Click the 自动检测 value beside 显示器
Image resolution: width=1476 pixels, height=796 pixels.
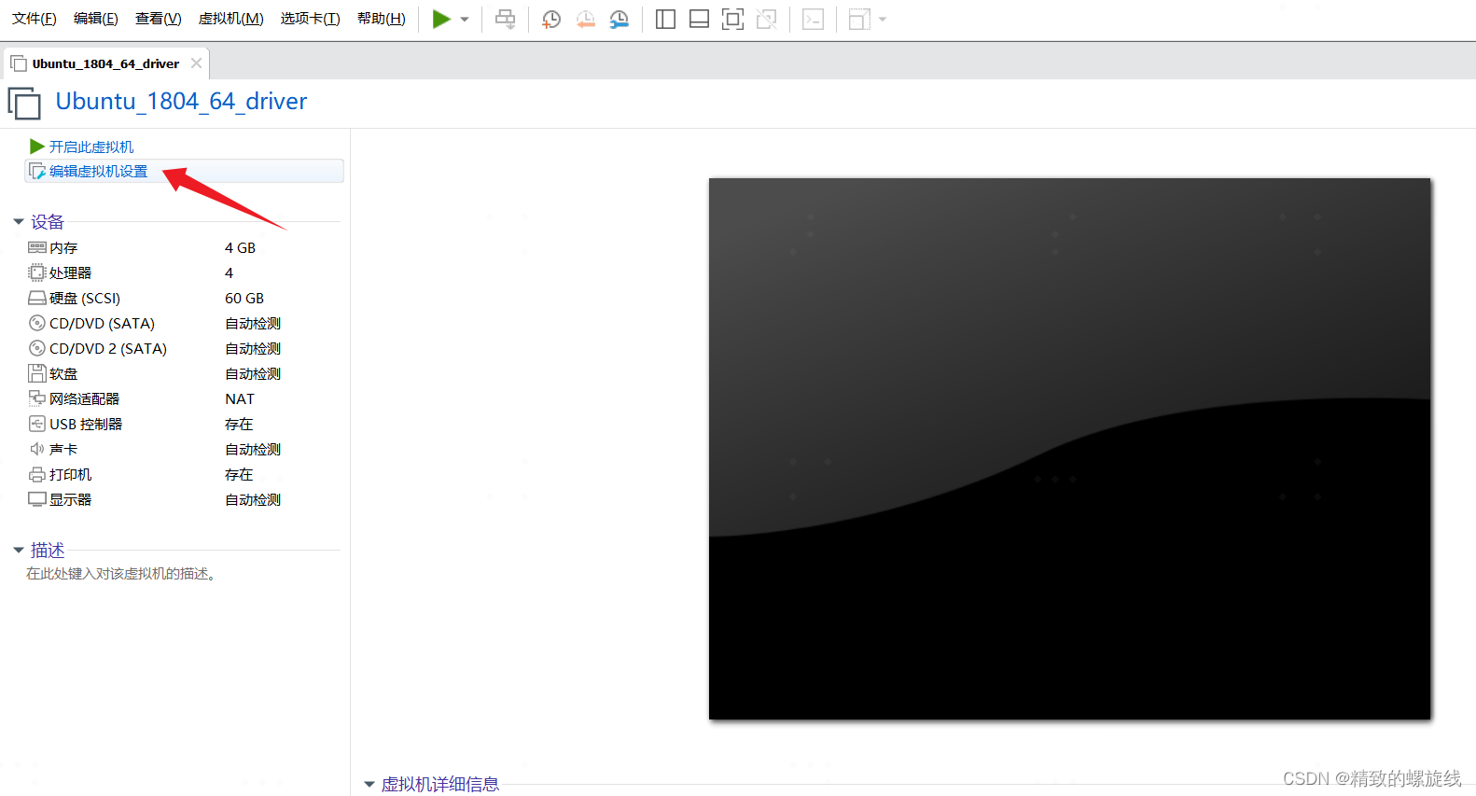pos(253,499)
